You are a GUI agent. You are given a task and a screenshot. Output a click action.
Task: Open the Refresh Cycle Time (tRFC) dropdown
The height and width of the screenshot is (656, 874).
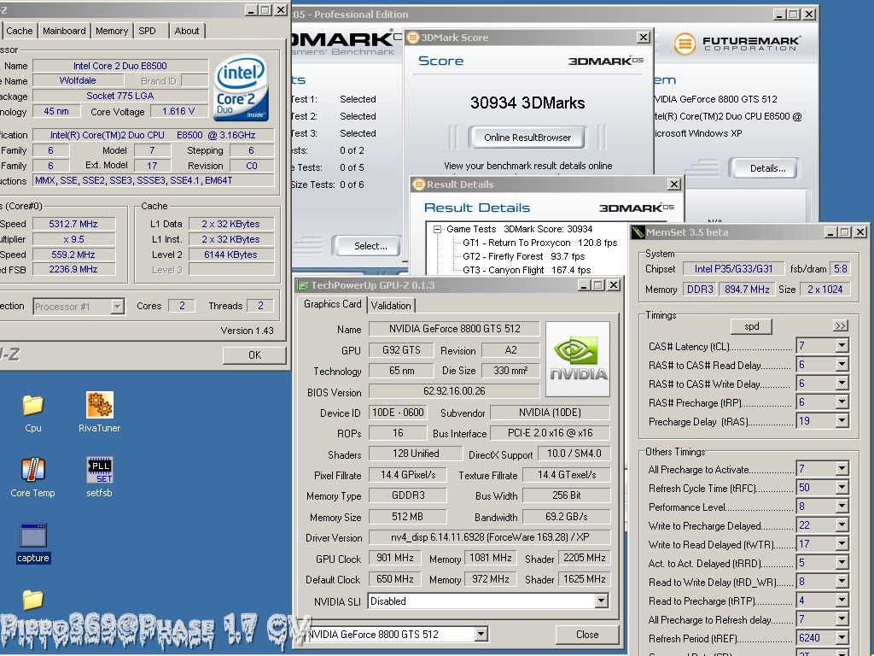tap(842, 488)
